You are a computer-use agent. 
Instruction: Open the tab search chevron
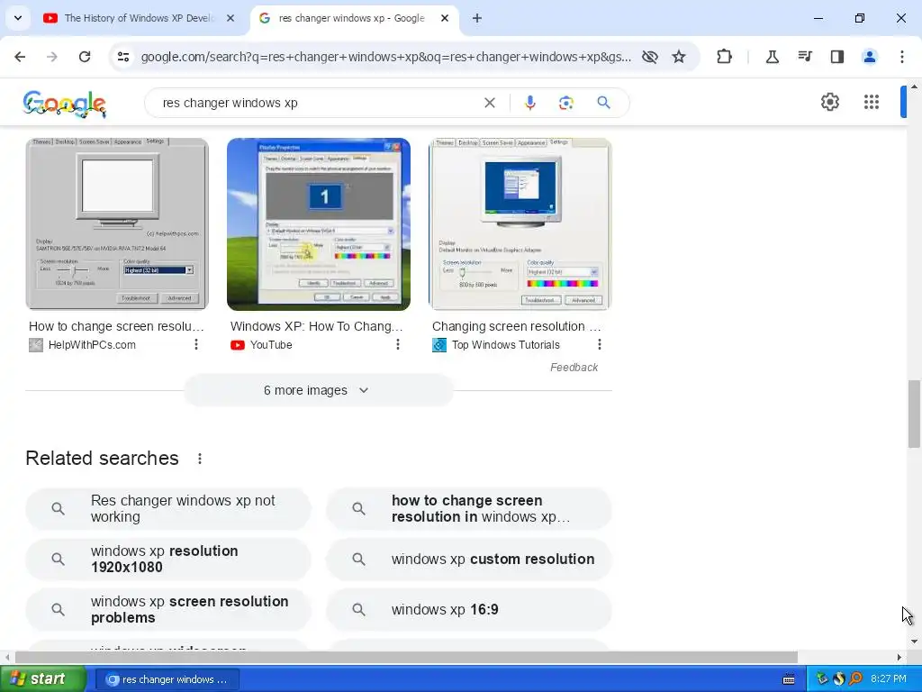click(x=18, y=18)
